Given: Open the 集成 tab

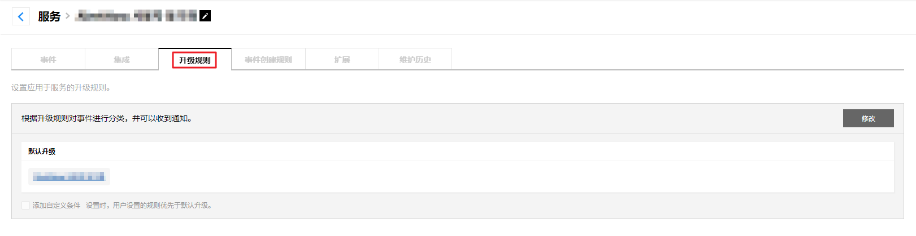Looking at the screenshot, I should point(121,60).
